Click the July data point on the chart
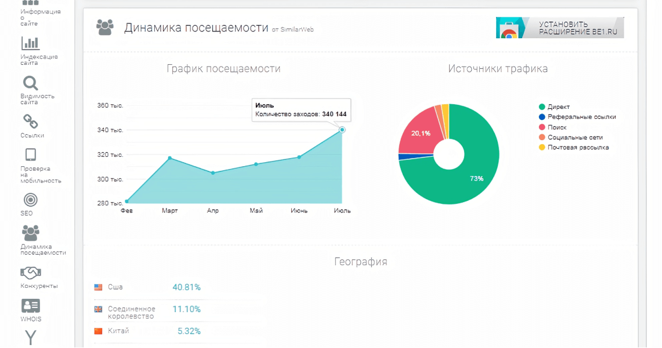The image size is (662, 348). (x=342, y=130)
